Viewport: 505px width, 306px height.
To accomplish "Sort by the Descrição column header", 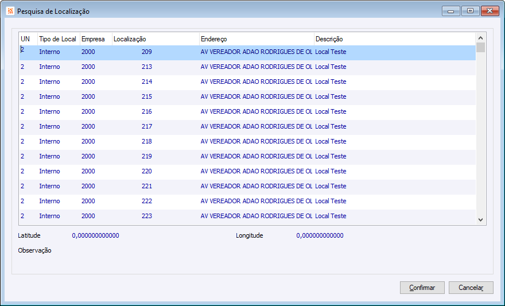I will click(x=395, y=39).
